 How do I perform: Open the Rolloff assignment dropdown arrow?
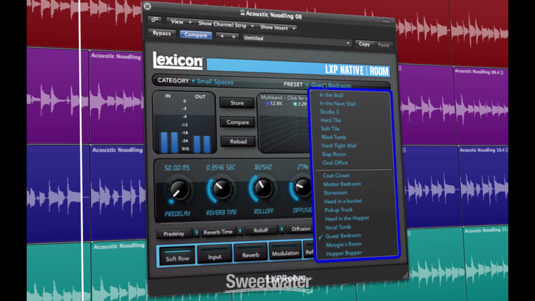click(x=282, y=230)
